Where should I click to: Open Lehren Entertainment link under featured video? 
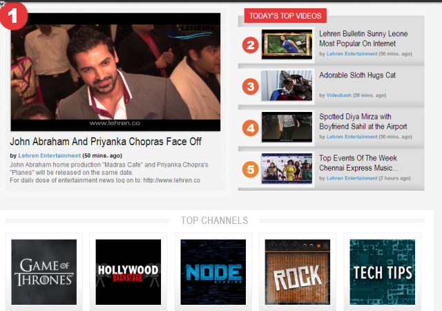[49, 155]
